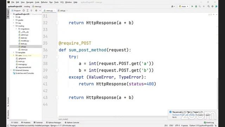Click the CRLF line separator in status bar
This screenshot has width=225, height=127.
(x=171, y=126)
